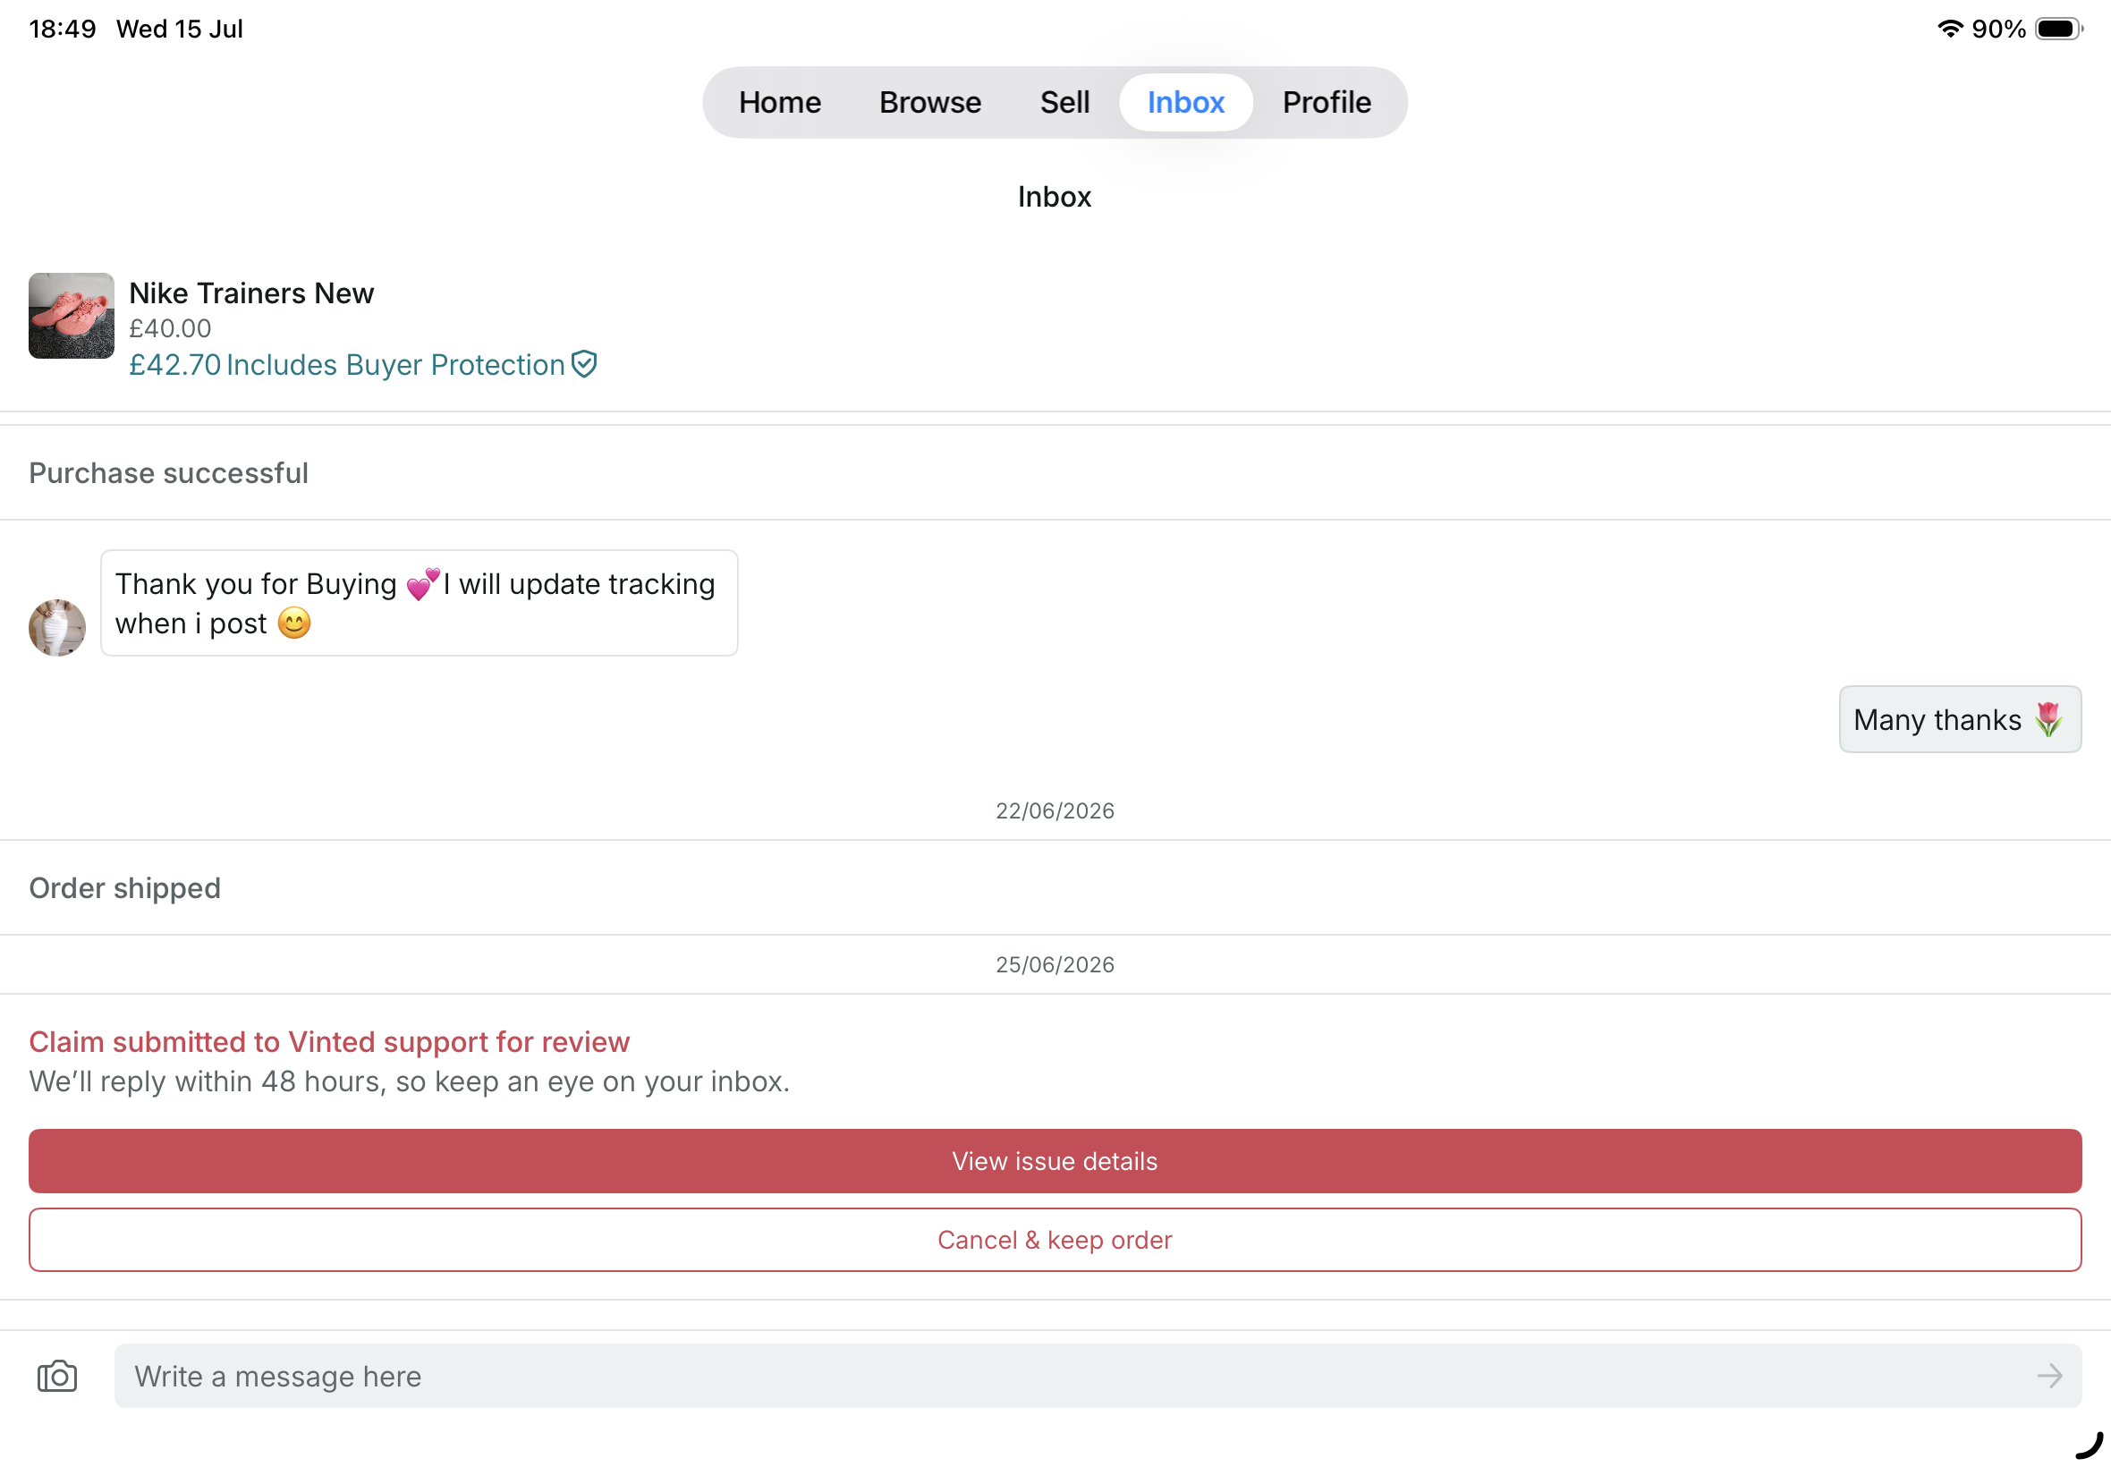Focus the Write a message here field
2111x1467 pixels.
1098,1376
